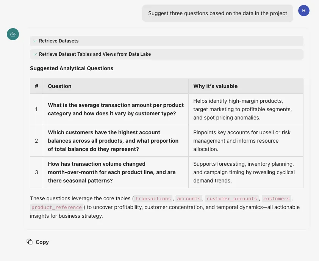
Task: Click the user avatar "R" icon
Action: (304, 11)
